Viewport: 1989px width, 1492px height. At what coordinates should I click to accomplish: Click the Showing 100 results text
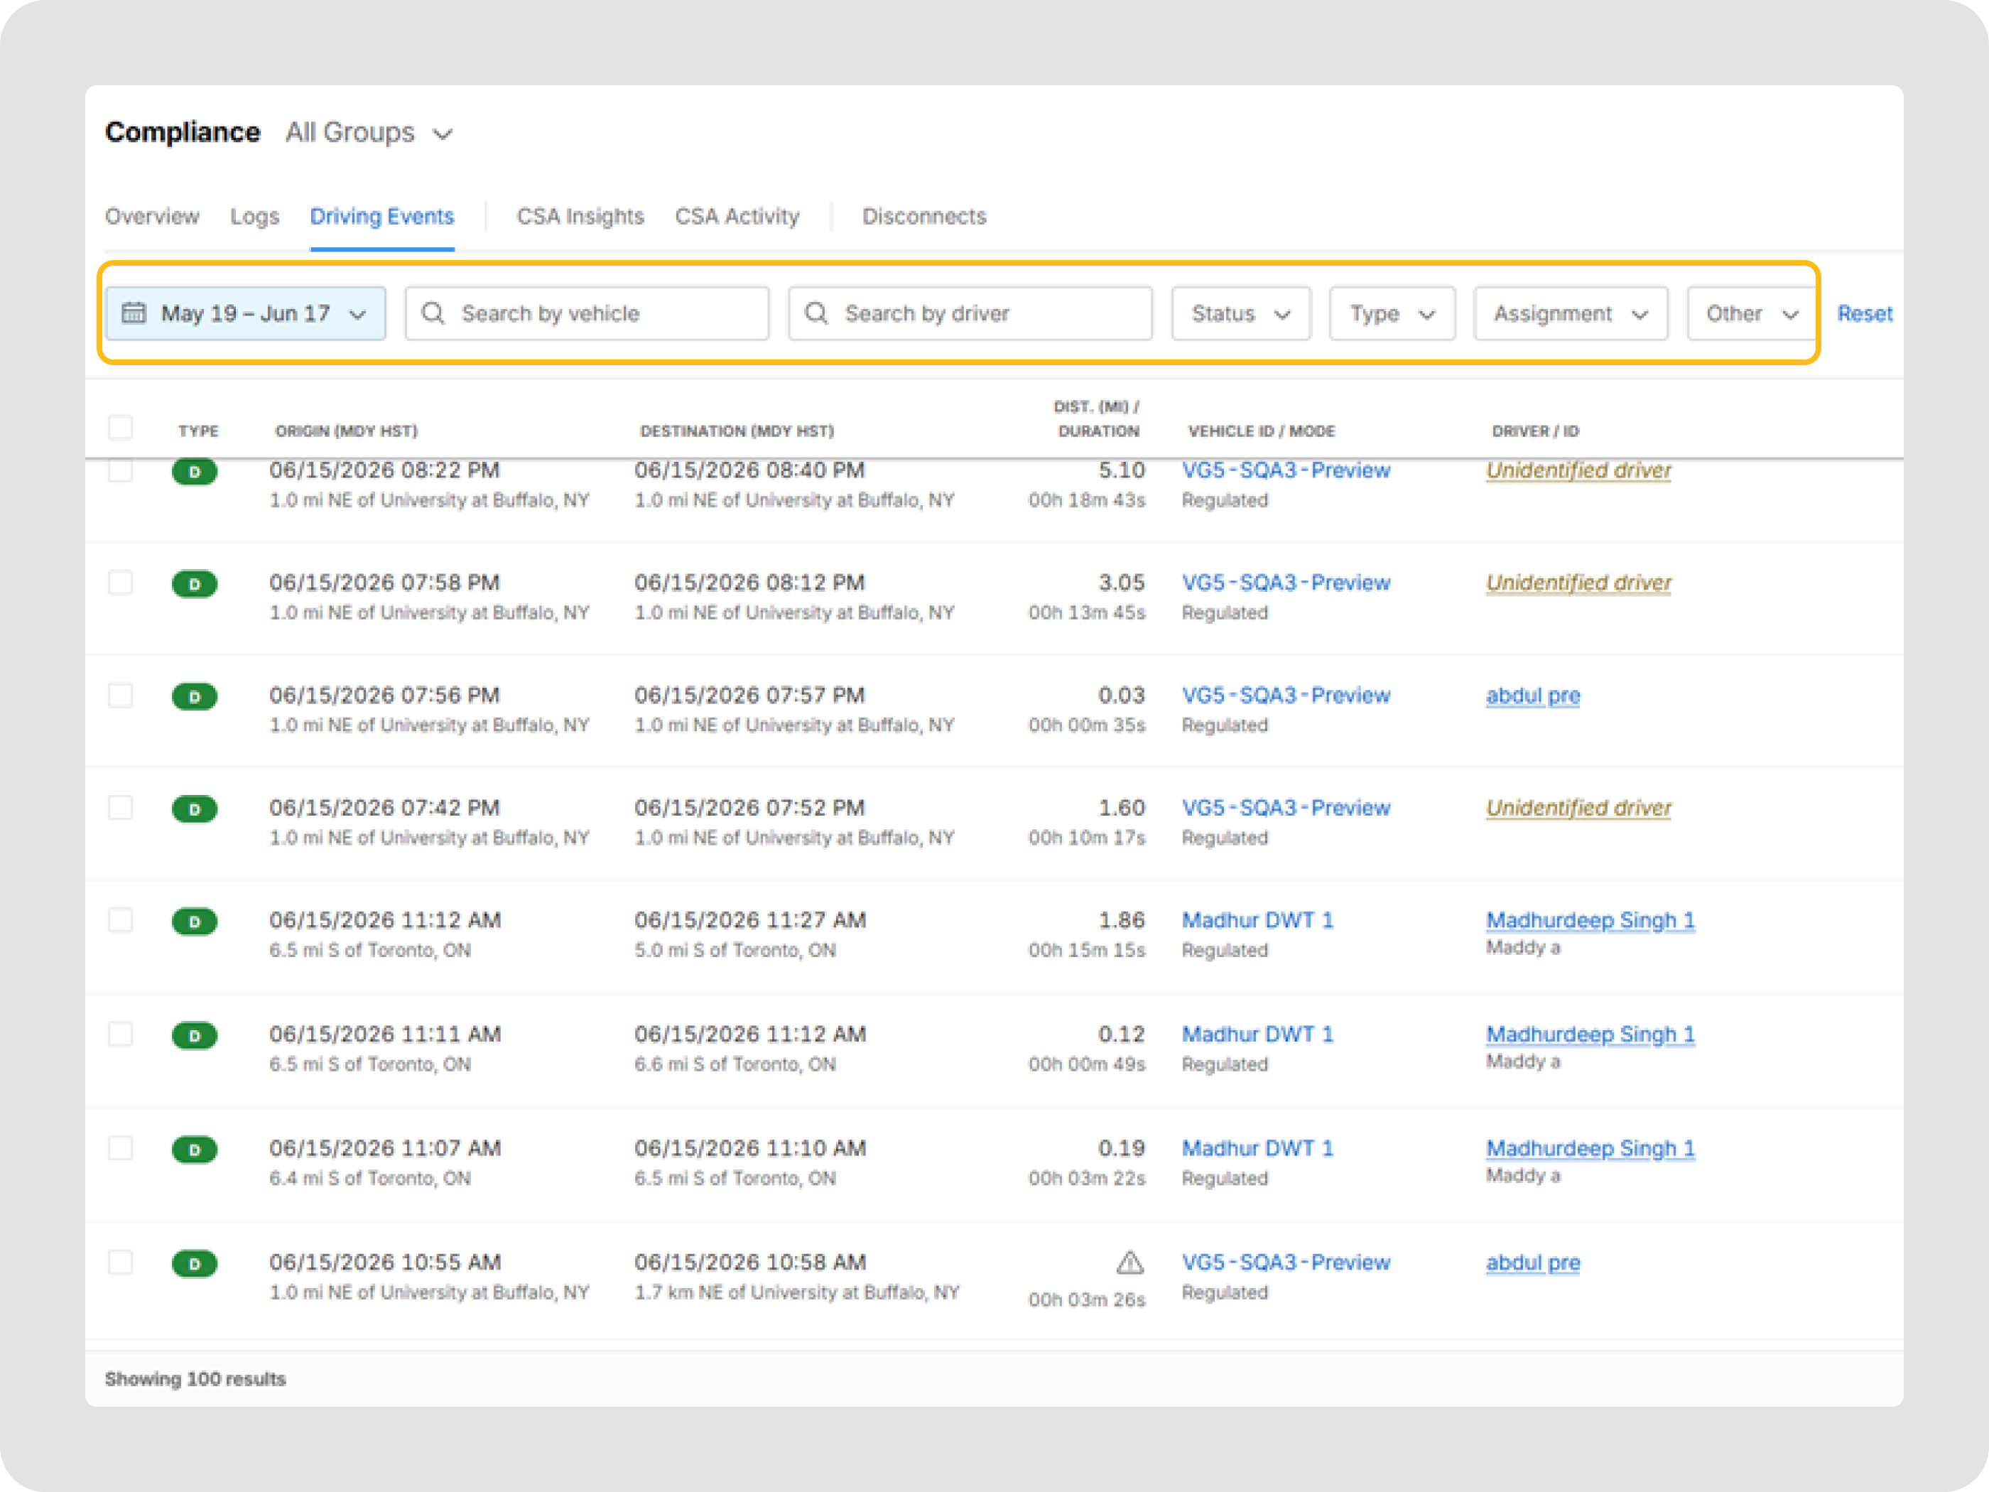pyautogui.click(x=195, y=1379)
